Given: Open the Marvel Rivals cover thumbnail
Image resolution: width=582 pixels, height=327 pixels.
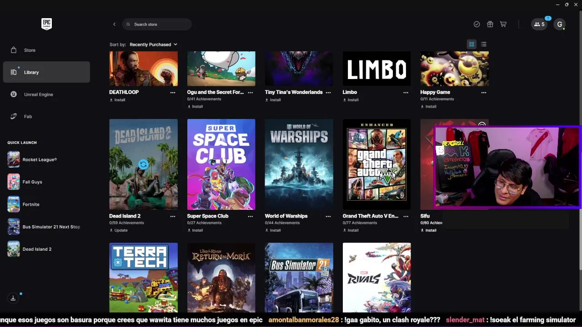Looking at the screenshot, I should tap(376, 277).
